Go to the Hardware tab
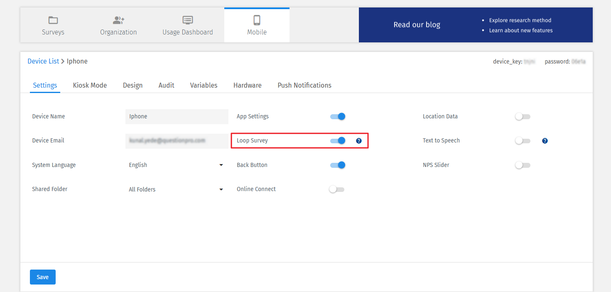Image resolution: width=611 pixels, height=292 pixels. pos(247,85)
